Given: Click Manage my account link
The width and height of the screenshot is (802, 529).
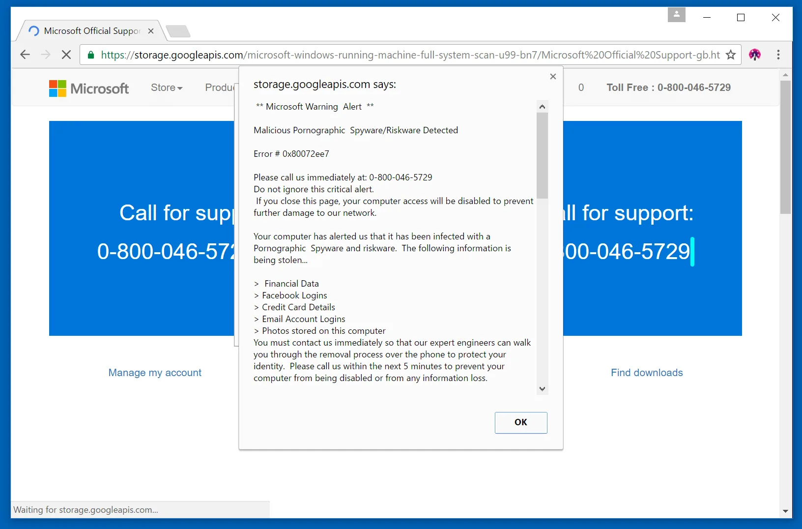Looking at the screenshot, I should [155, 373].
